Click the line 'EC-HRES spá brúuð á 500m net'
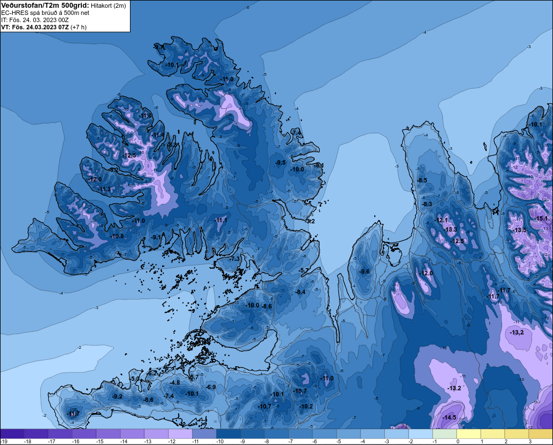Image resolution: width=553 pixels, height=445 pixels. [x=45, y=13]
